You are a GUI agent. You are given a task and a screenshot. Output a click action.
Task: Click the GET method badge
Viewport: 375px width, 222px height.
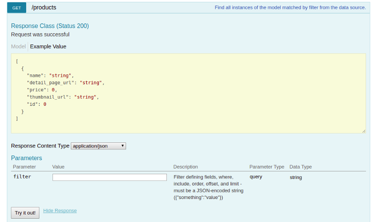click(17, 7)
